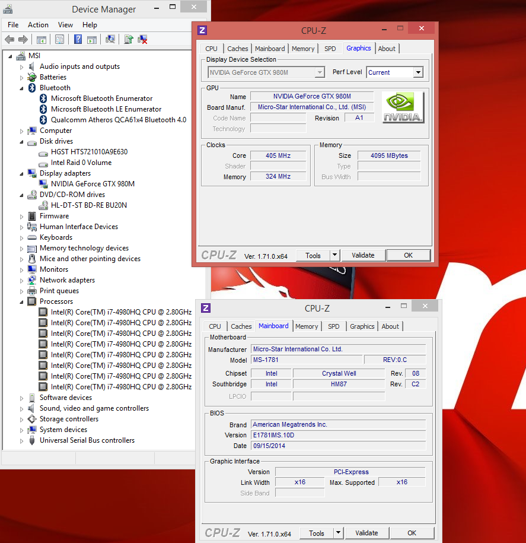Select Qualcomm Atheros QCA61x4 Bluetooth 4.0
Screen dimensions: 526x543
pyautogui.click(x=119, y=120)
